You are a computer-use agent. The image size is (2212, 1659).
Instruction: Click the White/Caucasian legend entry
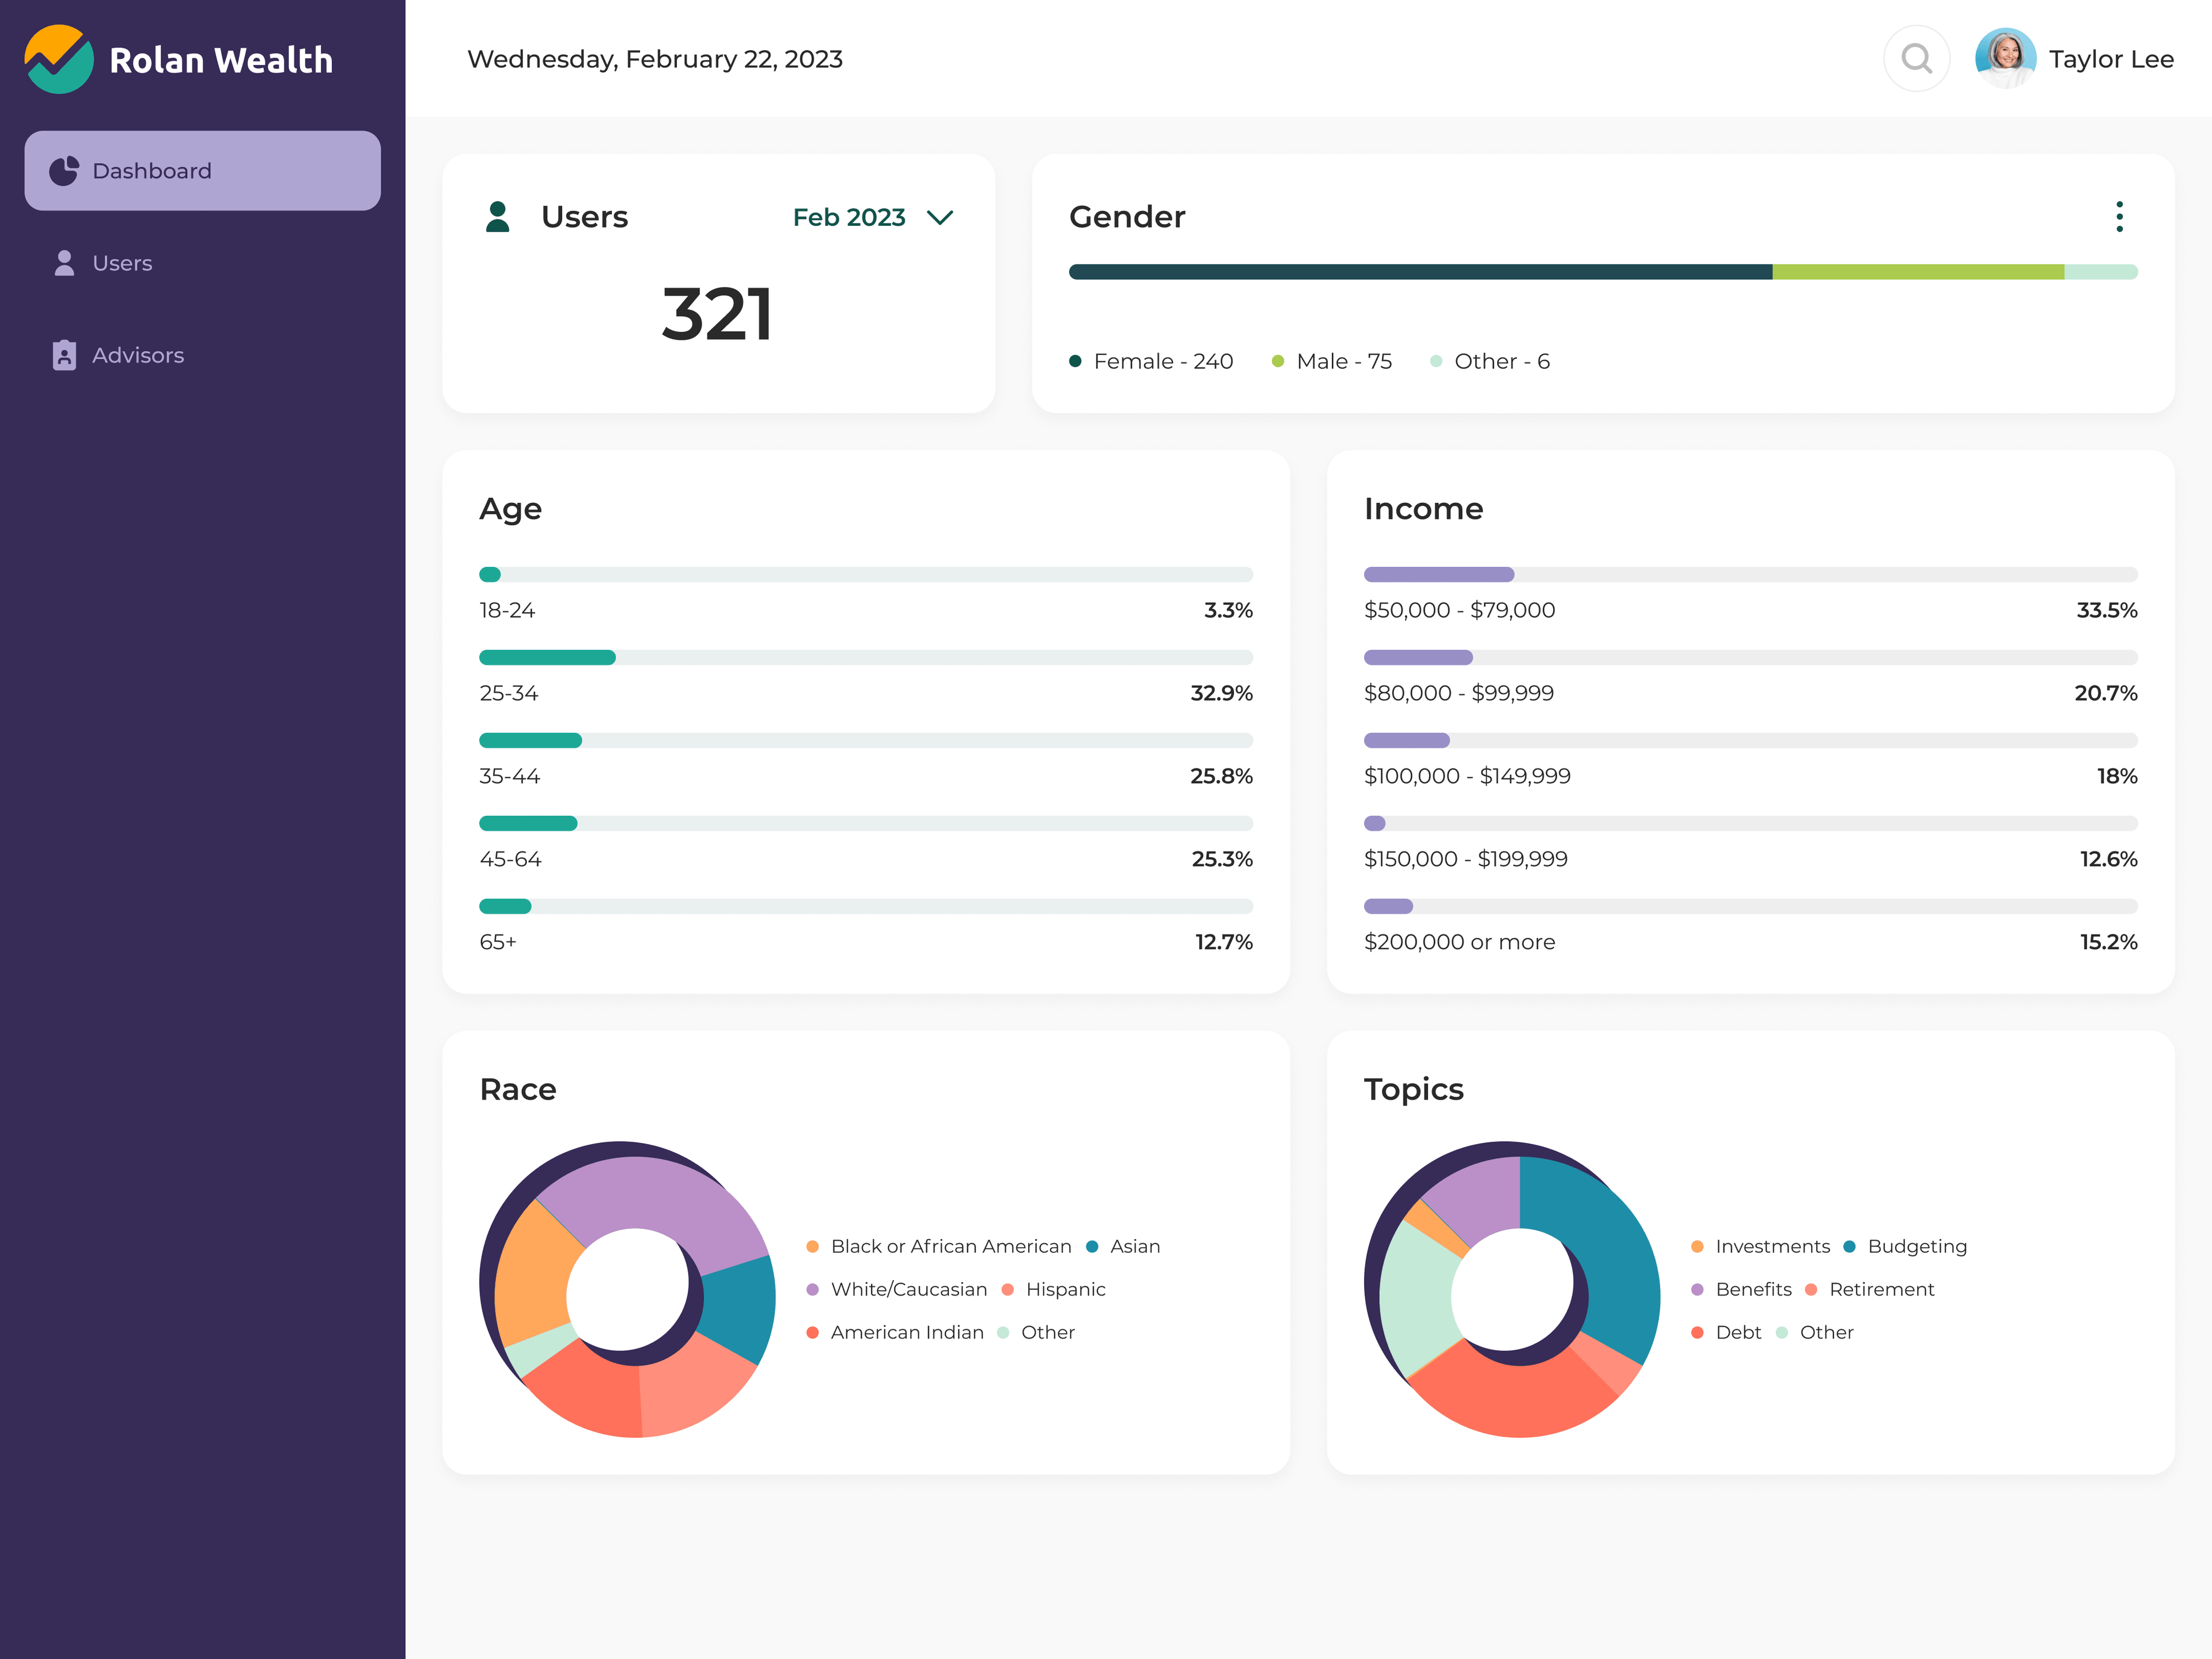[896, 1290]
